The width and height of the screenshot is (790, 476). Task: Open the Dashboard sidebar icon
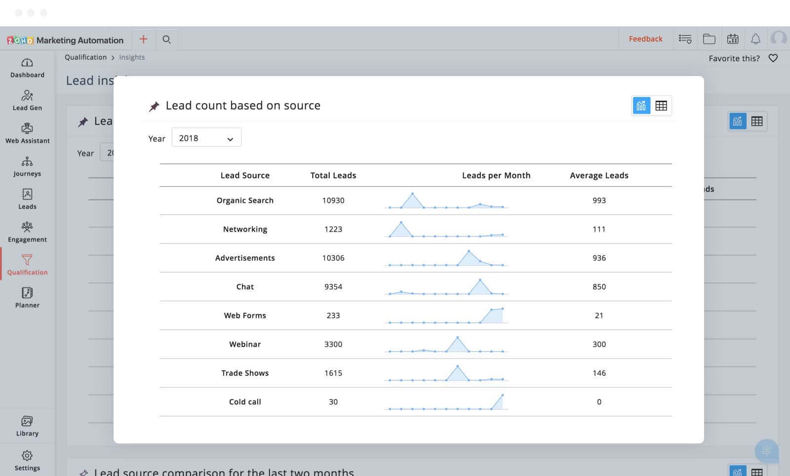(x=27, y=68)
